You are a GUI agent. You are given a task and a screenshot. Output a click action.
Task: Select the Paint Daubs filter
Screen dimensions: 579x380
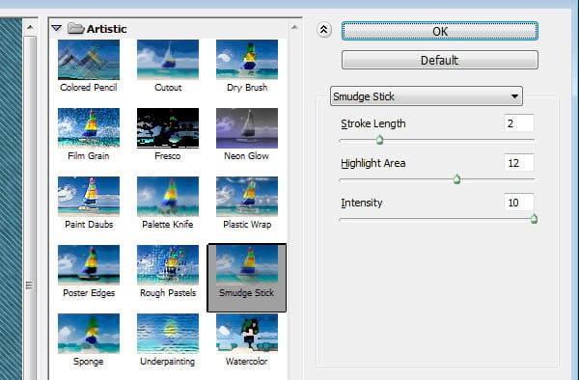click(x=89, y=197)
